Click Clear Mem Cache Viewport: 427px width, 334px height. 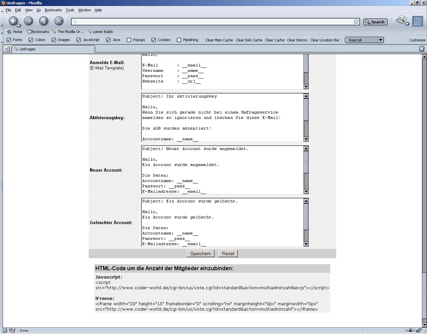219,40
